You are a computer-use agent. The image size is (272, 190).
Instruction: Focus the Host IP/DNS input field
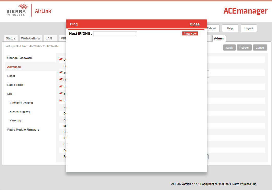(115, 34)
